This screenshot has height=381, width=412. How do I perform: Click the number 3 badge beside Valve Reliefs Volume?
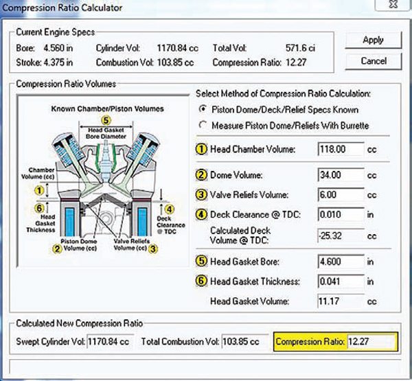click(201, 195)
